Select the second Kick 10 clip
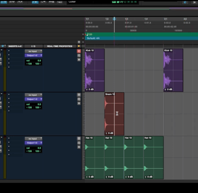This screenshot has height=193, width=198. pyautogui.click(x=173, y=70)
